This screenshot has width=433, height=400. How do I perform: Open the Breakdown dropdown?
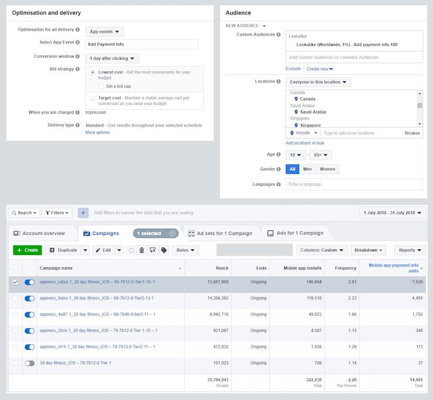368,250
